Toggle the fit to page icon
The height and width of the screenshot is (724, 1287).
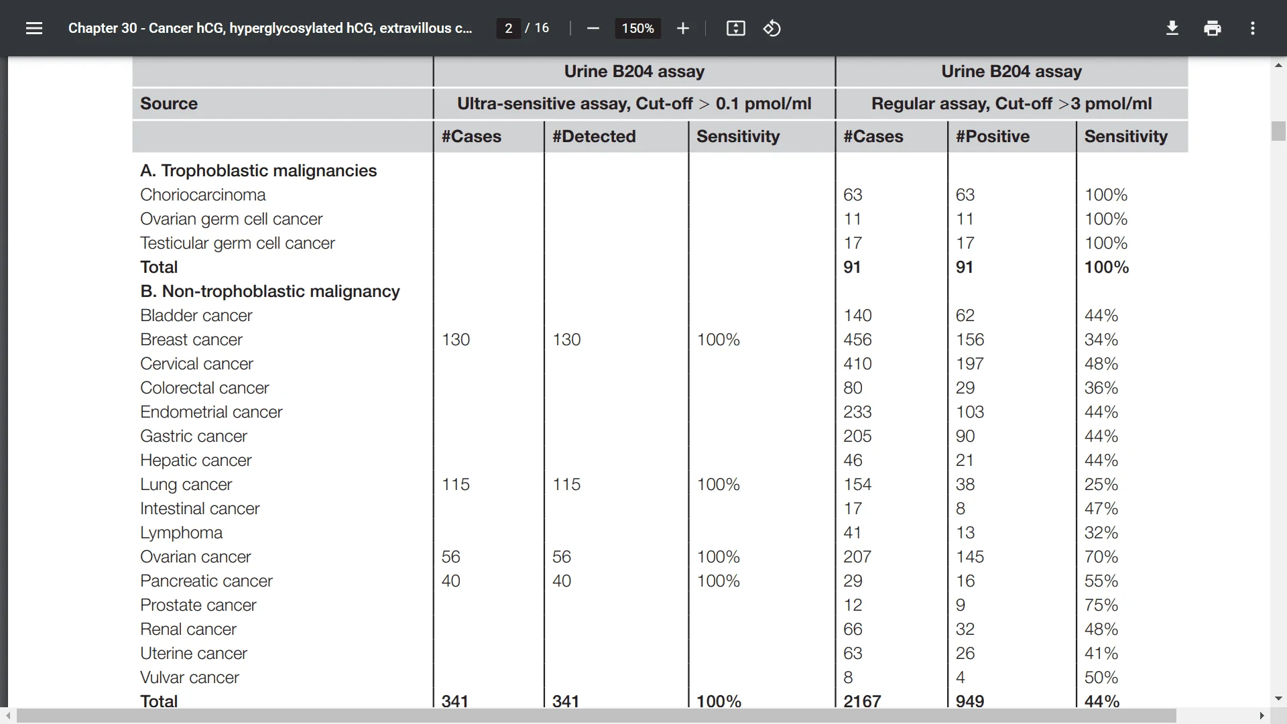tap(735, 28)
